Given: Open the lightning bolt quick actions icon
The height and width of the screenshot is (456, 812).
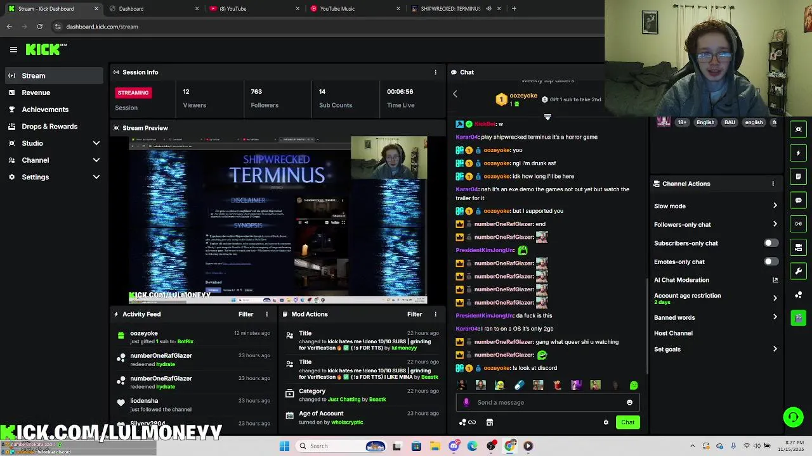Looking at the screenshot, I should (799, 153).
